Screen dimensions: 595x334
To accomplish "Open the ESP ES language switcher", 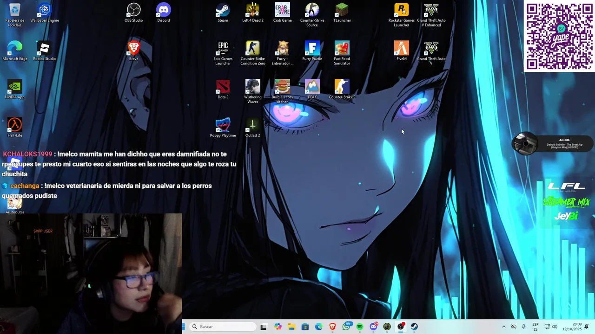I will click(x=535, y=327).
